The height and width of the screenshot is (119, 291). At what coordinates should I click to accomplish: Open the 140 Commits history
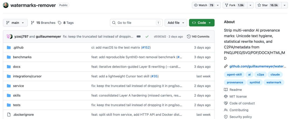(x=198, y=37)
